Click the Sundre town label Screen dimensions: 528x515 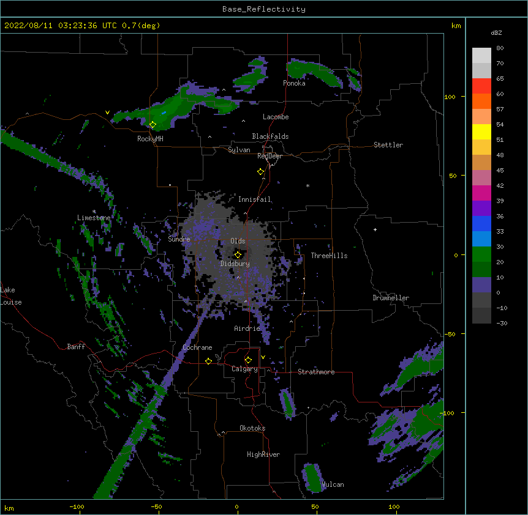pos(179,239)
